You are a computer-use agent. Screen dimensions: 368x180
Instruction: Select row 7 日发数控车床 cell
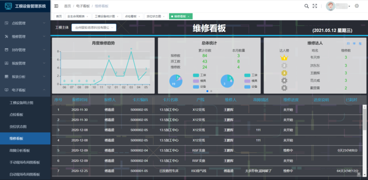(169, 171)
